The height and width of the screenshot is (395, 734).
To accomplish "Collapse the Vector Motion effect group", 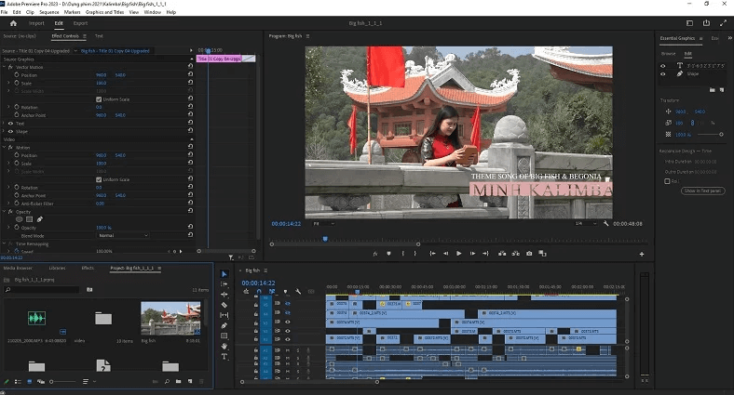I will coord(5,67).
